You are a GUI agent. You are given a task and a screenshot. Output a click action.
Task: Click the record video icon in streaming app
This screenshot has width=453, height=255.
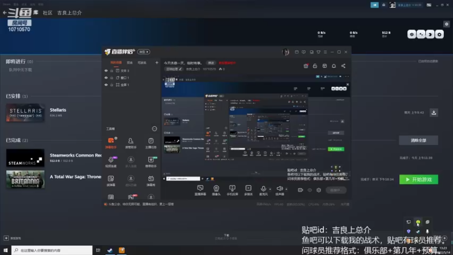pos(301,190)
